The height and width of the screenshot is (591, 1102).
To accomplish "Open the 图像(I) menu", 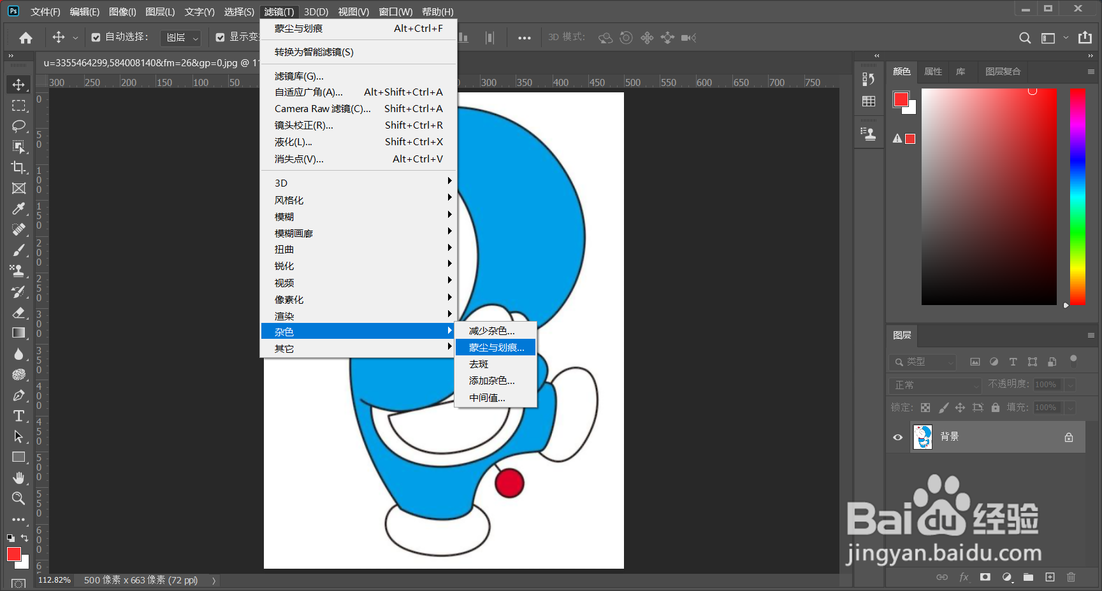I will point(122,11).
